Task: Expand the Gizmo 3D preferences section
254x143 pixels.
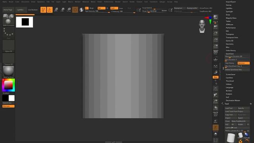Action: [229, 41]
